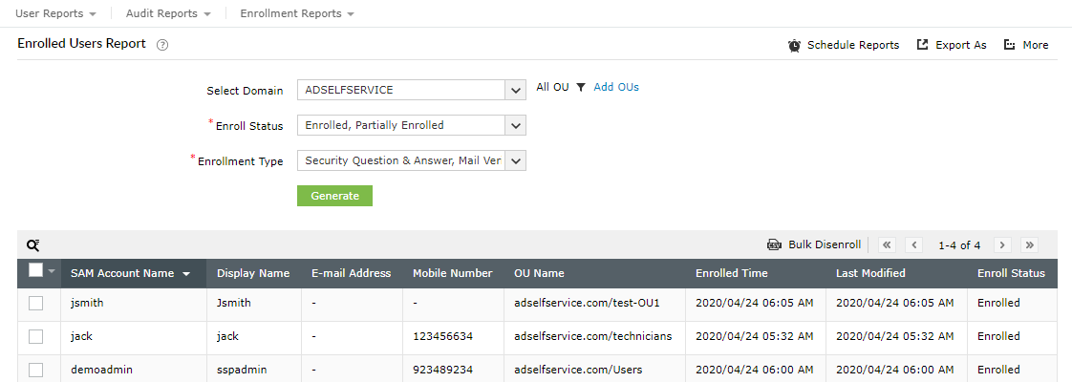Toggle the select-all header checkbox
Viewport: 1072px width, 382px height.
(x=36, y=271)
